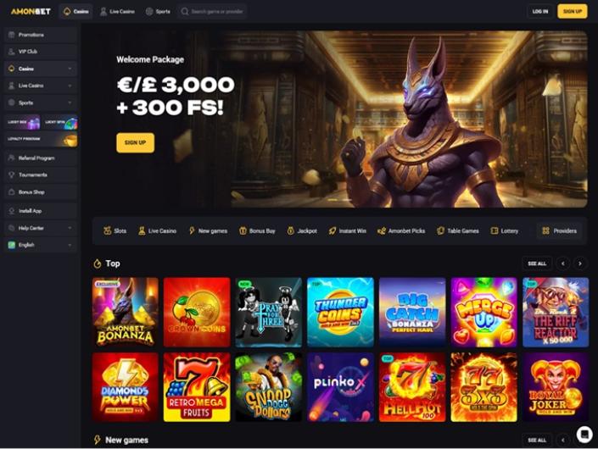Click the AmonBet logo

[31, 11]
